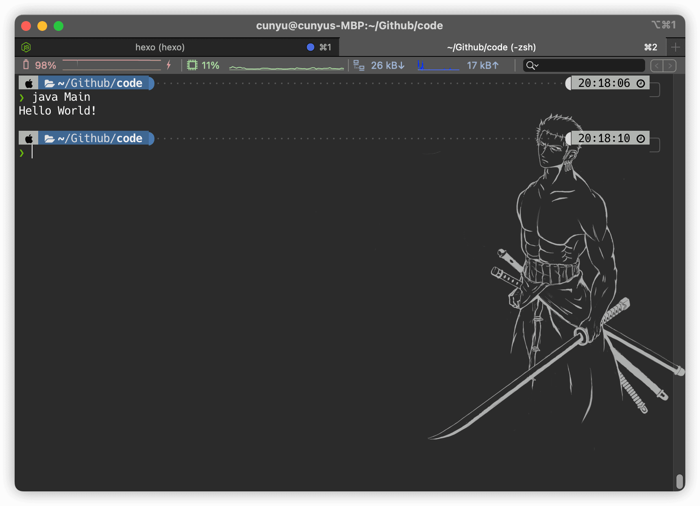
Task: Click the green zoom window button
Action: (59, 26)
